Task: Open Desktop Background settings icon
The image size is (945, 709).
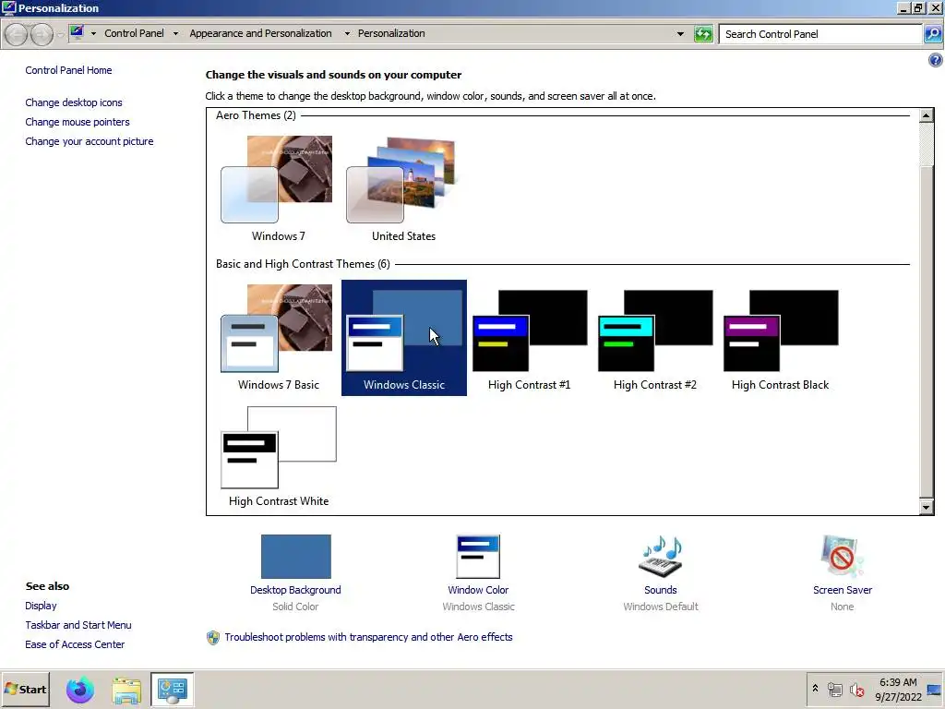Action: [x=296, y=557]
